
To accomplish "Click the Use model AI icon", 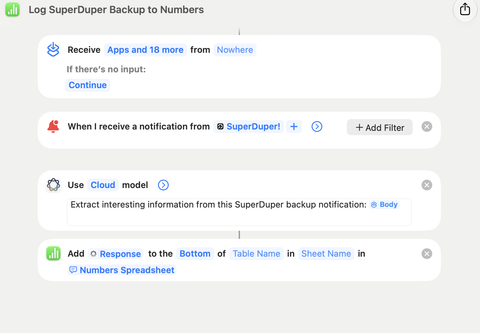I will pos(53,185).
